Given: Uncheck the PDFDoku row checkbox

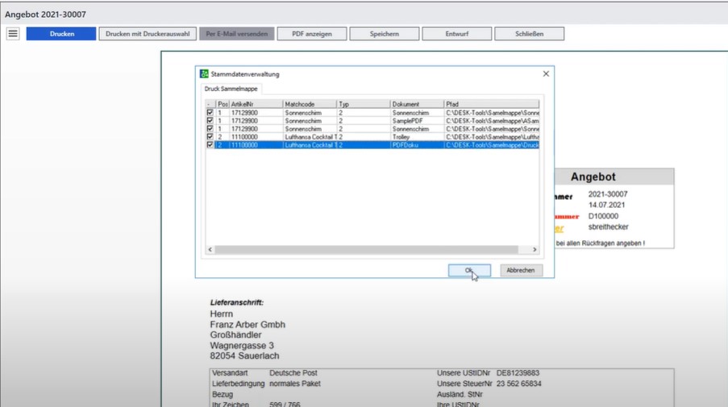Looking at the screenshot, I should click(210, 145).
